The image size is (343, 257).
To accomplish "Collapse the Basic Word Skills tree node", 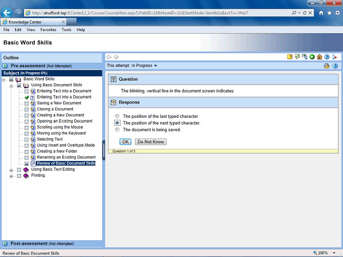I will click(x=4, y=80).
